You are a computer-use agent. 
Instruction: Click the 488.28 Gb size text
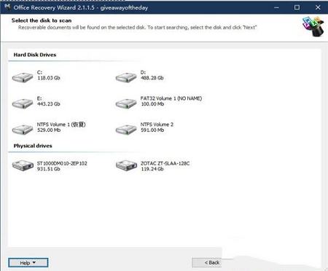pyautogui.click(x=152, y=78)
